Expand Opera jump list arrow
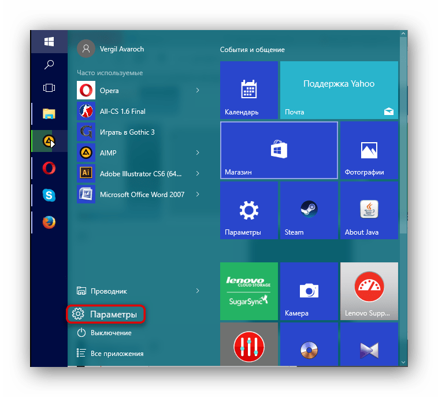438x397 pixels. (x=198, y=90)
